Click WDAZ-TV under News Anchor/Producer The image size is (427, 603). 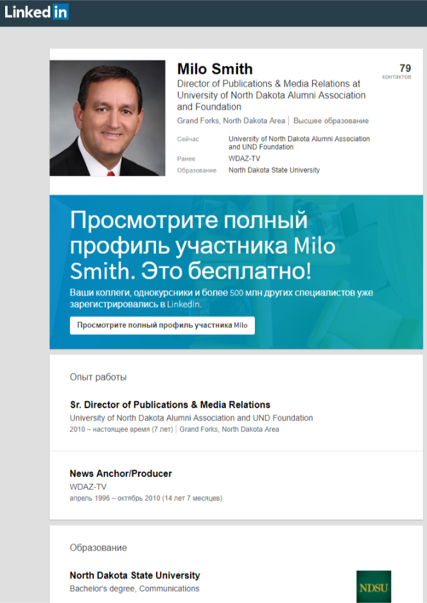tap(88, 487)
